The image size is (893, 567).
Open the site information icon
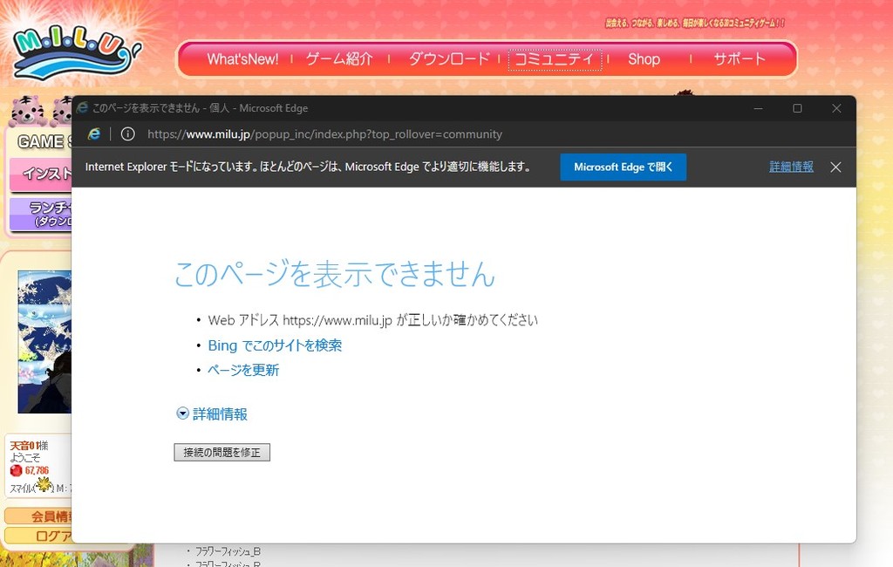click(127, 133)
